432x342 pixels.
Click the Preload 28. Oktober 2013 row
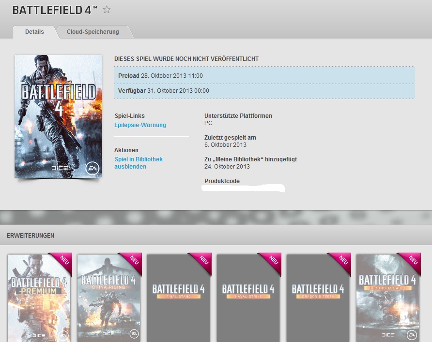click(x=264, y=75)
